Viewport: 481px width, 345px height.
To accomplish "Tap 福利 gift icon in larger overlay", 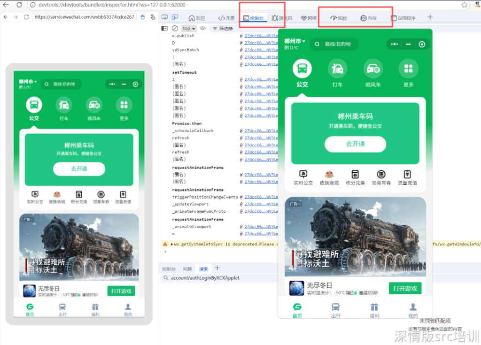I will pos(374,307).
